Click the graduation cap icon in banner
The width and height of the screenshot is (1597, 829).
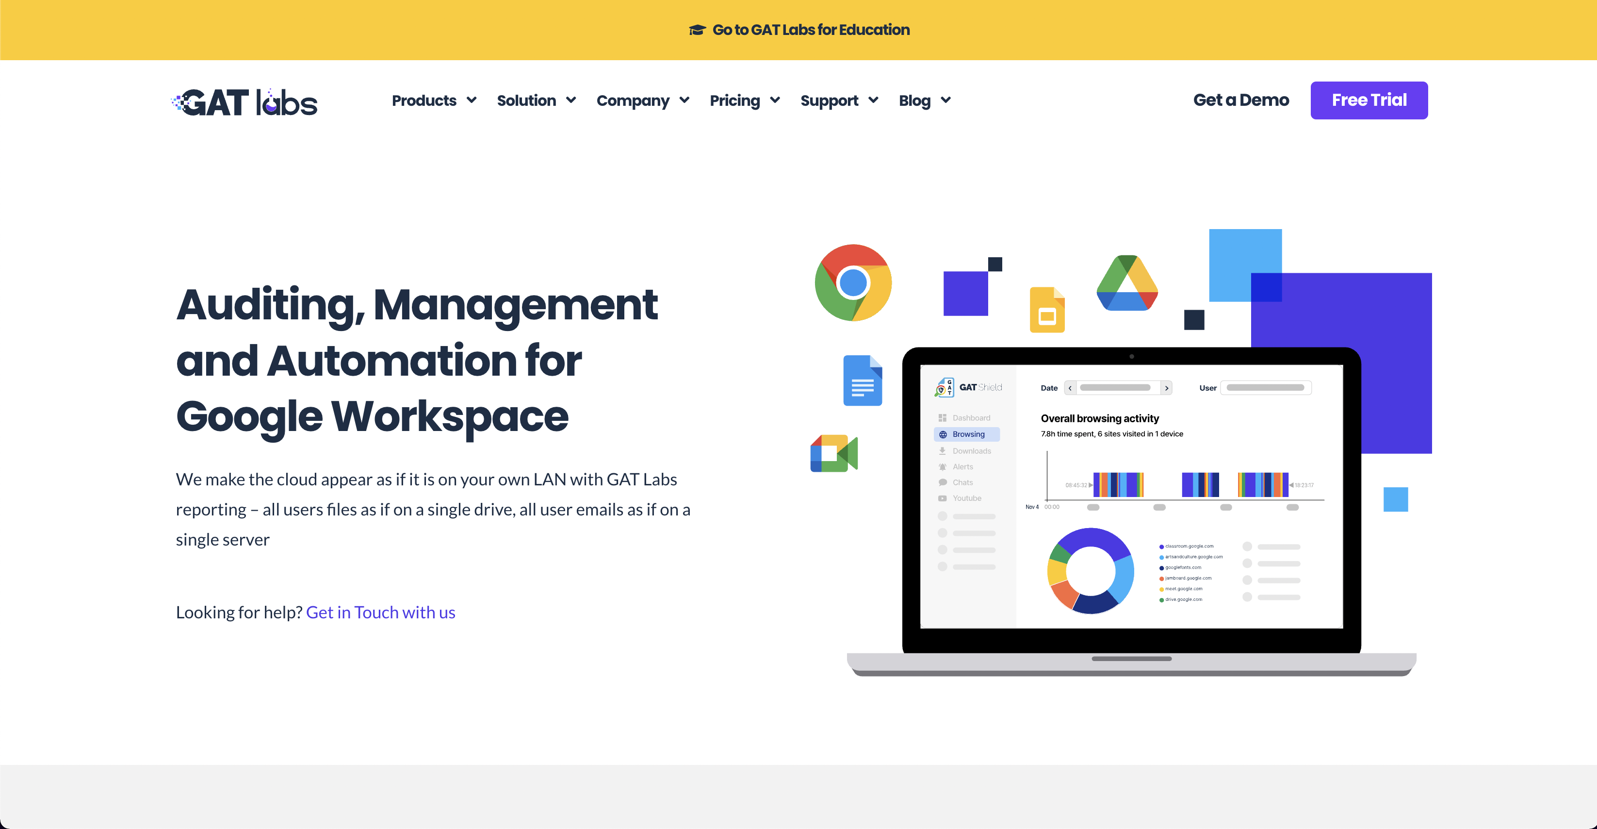[x=697, y=30]
